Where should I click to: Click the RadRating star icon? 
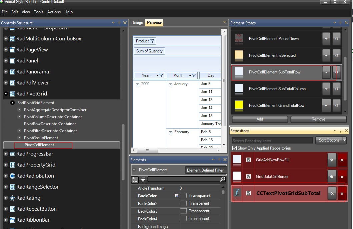[12, 198]
